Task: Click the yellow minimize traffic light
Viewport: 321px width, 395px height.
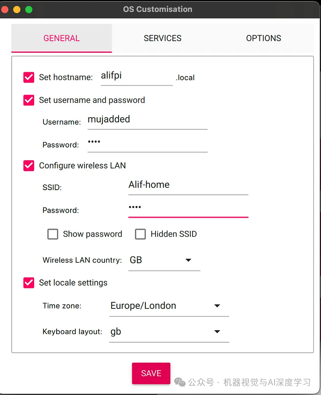Action: coord(16,9)
